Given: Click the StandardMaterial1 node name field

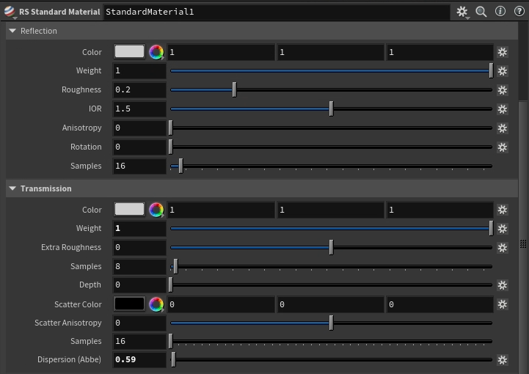Looking at the screenshot, I should click(x=276, y=12).
